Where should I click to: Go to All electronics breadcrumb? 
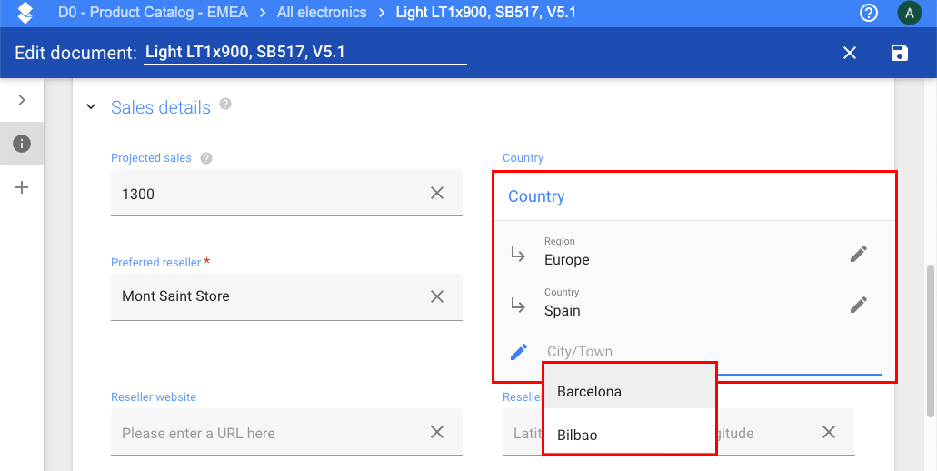[322, 13]
